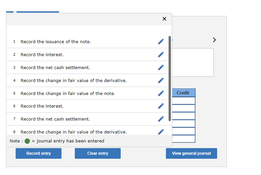
Task: Click the Credit column header
Action: pos(183,93)
